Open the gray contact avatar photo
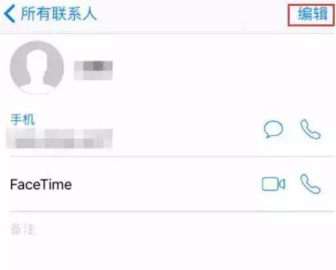Viewport: 336px width, 270px height. coord(37,67)
